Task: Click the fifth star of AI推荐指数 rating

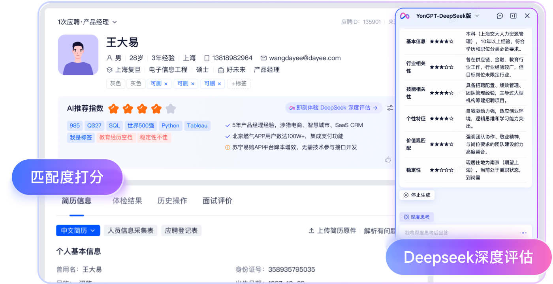Action: [x=170, y=108]
